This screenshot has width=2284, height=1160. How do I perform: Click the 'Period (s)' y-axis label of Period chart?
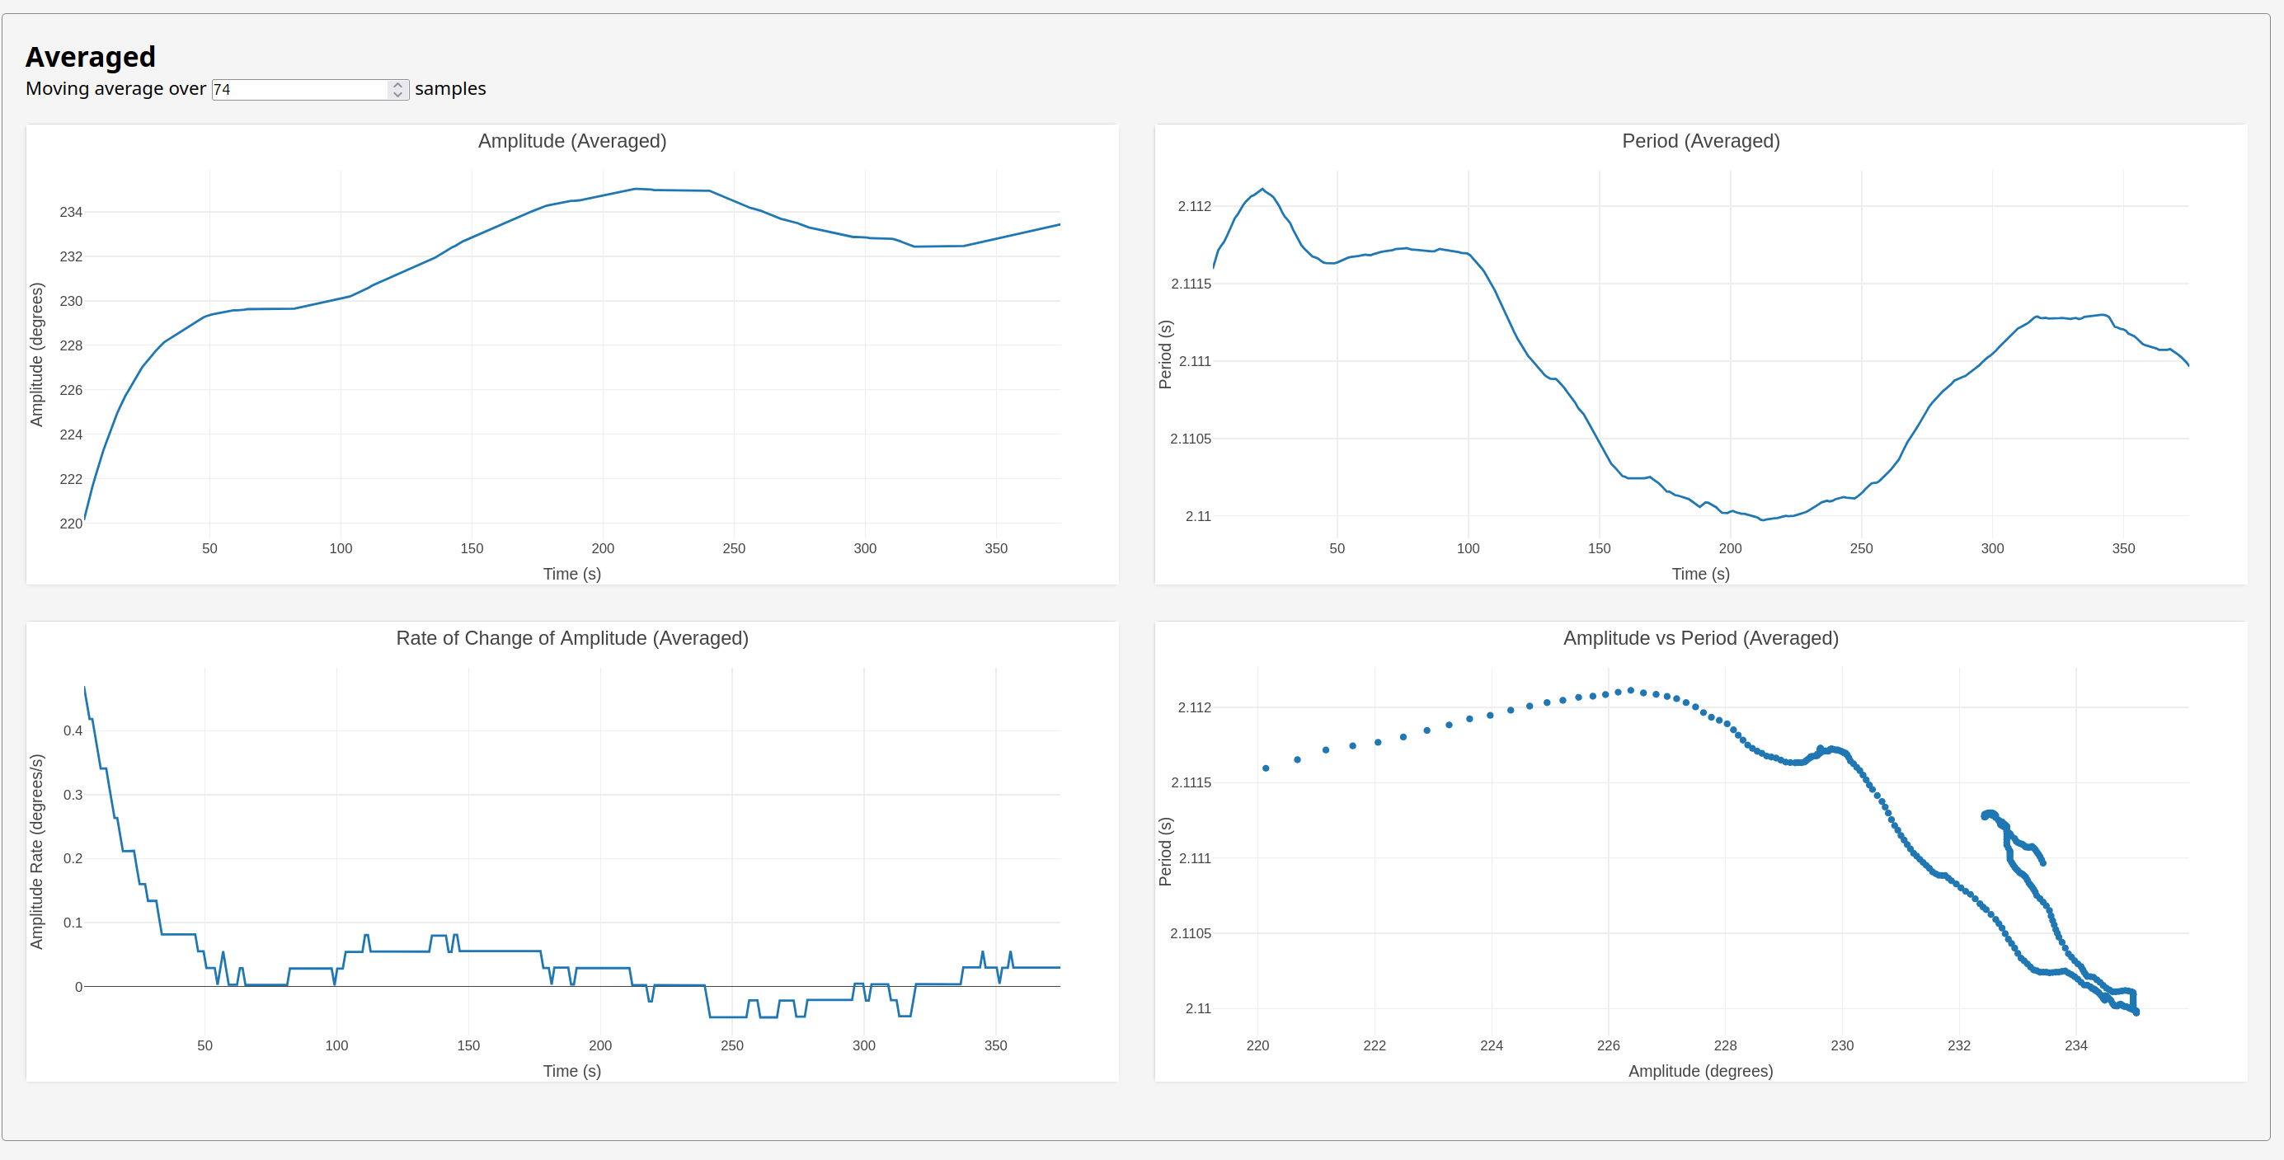[x=1165, y=354]
